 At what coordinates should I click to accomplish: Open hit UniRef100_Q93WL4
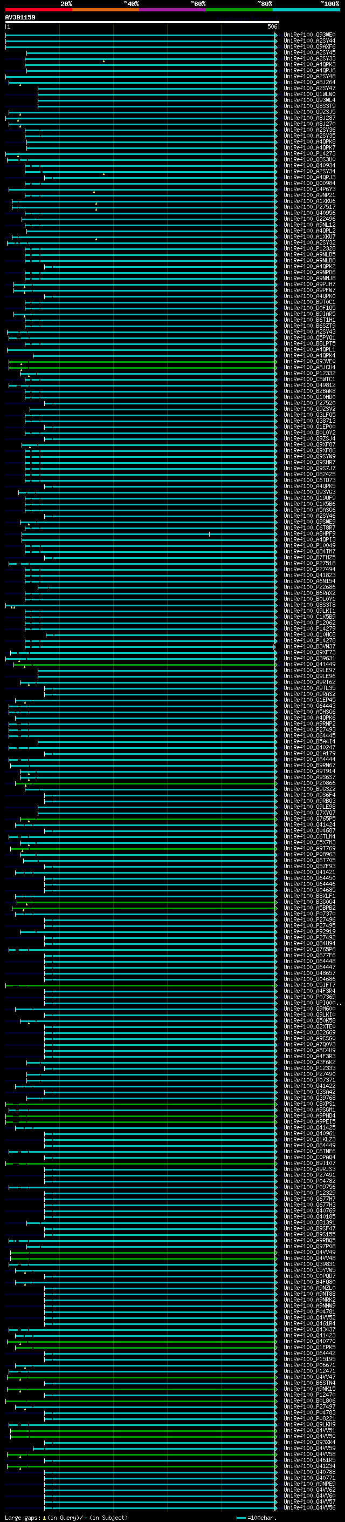[309, 100]
